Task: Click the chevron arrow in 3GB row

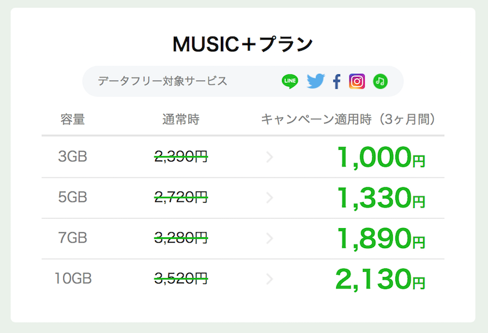Action: pos(270,157)
